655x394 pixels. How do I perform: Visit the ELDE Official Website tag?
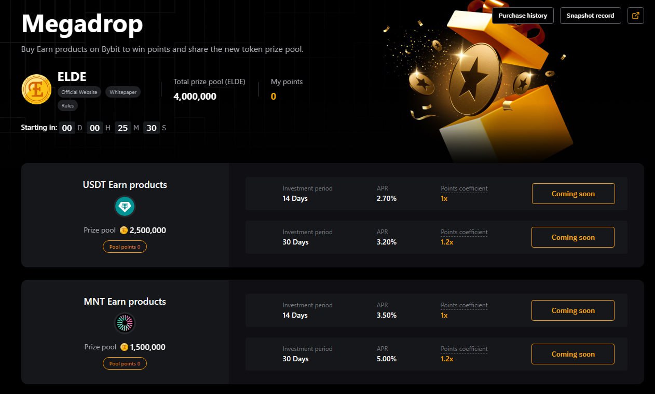click(x=79, y=92)
